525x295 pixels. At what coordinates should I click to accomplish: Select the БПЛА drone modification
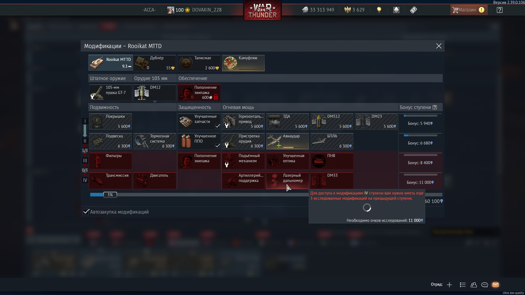332,141
